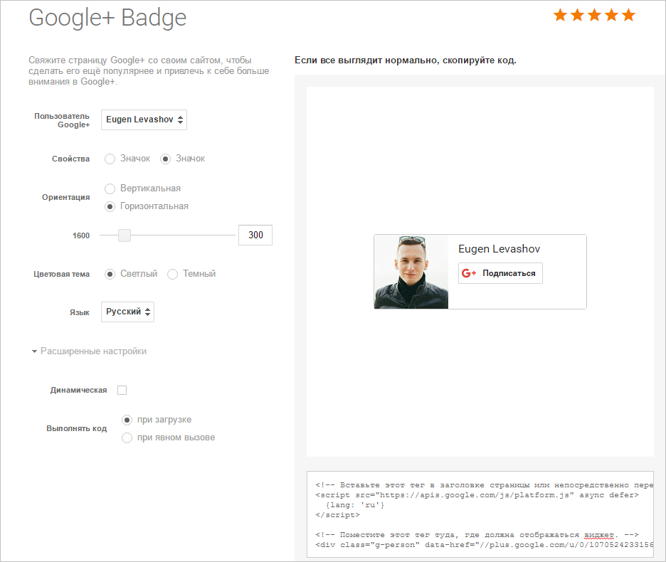Click the Цветовая тема label
666x562 pixels.
click(x=62, y=274)
